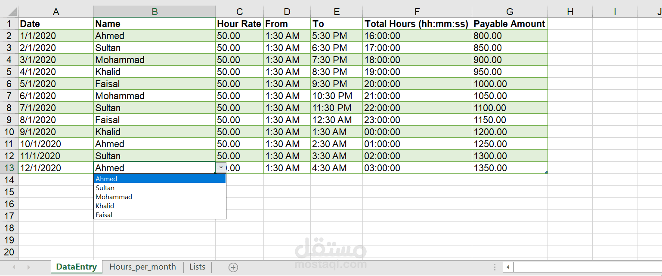The width and height of the screenshot is (662, 276).
Task: Choose Sultan from the dropdown list
Action: pyautogui.click(x=160, y=188)
